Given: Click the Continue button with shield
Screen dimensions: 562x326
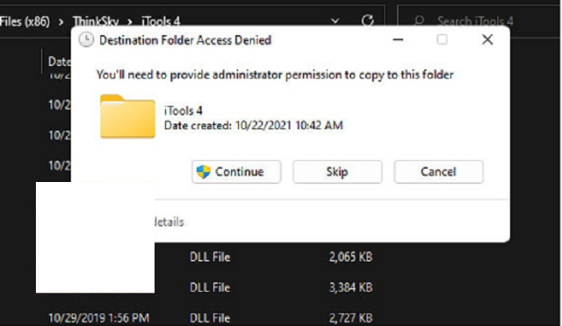Looking at the screenshot, I should point(236,171).
